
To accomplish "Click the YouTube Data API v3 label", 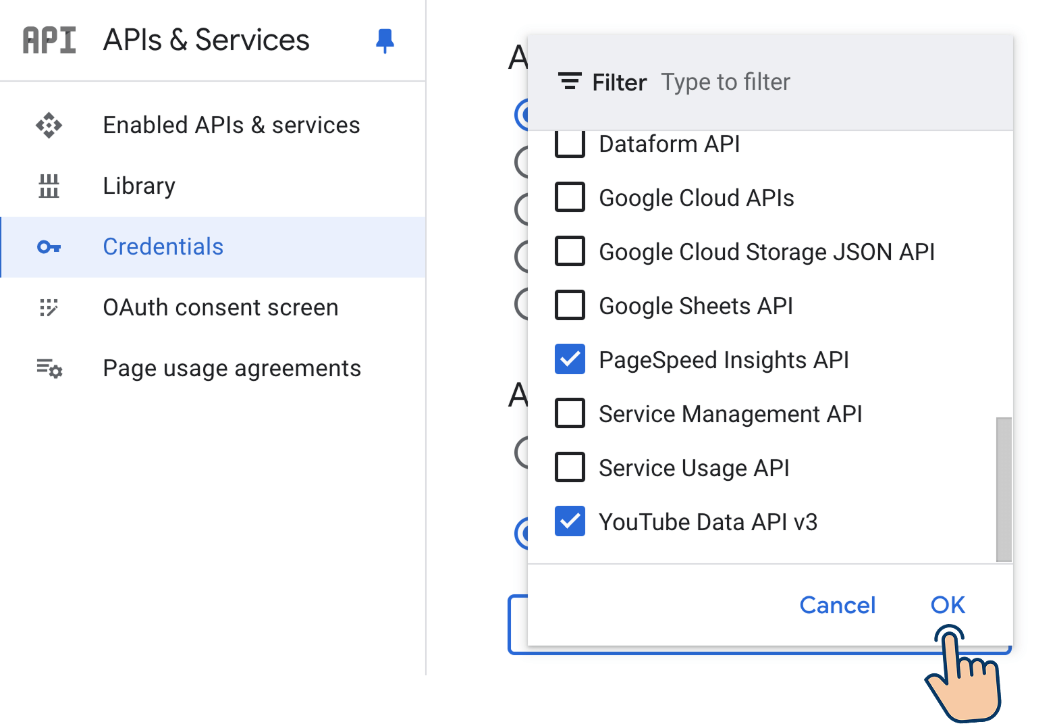I will point(709,522).
